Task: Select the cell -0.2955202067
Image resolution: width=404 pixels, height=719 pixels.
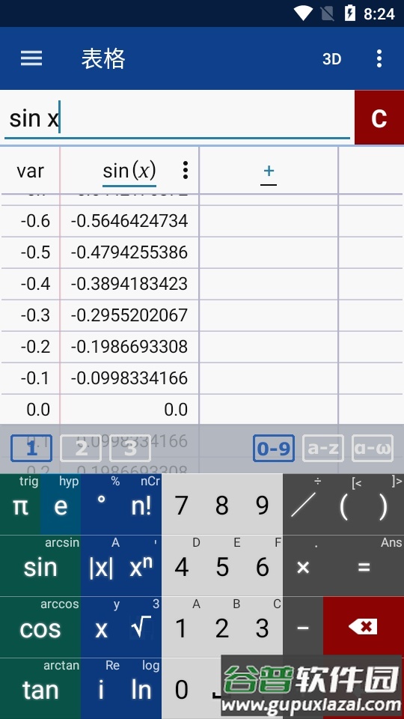Action: click(x=129, y=315)
